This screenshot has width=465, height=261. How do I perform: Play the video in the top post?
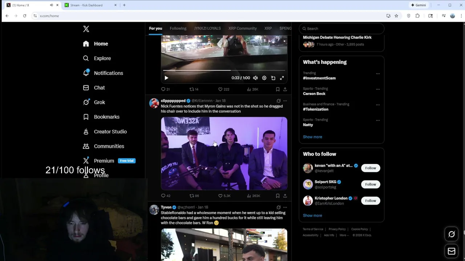tap(166, 78)
